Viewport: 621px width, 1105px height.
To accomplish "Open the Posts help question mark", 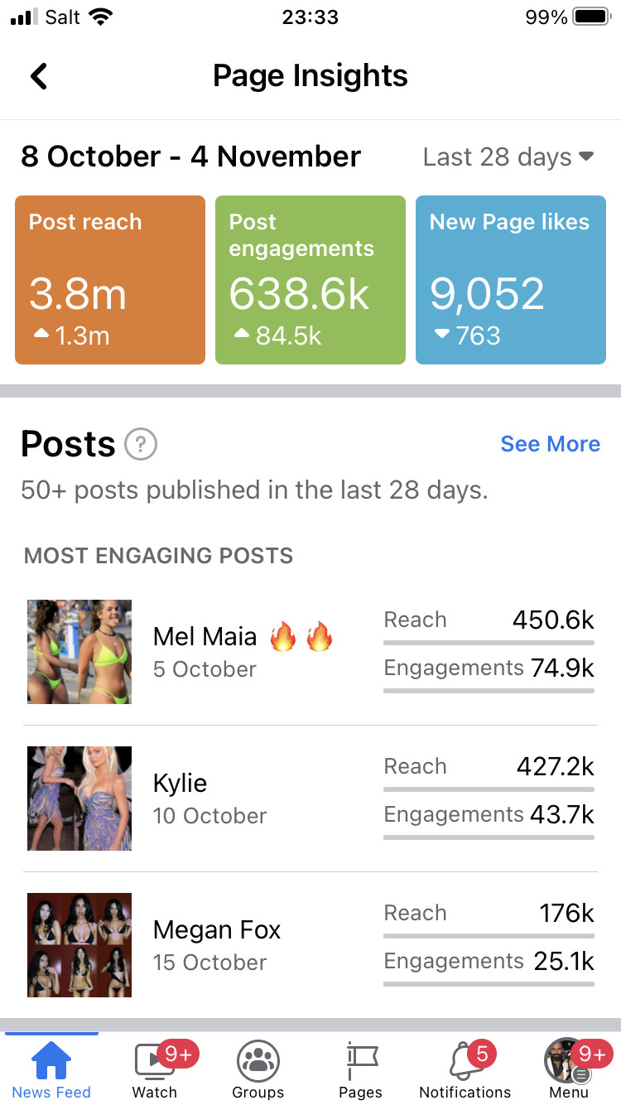I will click(x=141, y=445).
